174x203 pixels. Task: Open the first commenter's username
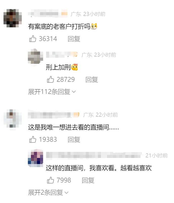pos(48,13)
